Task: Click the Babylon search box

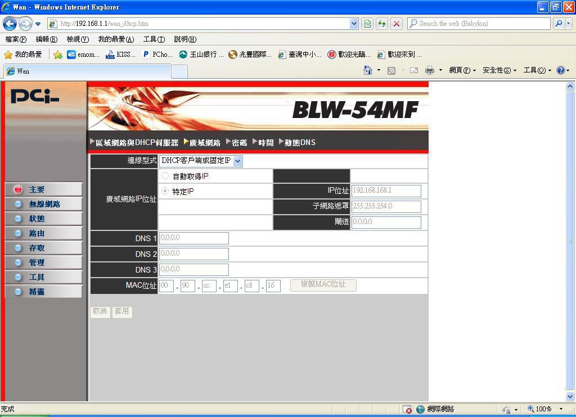Action: (x=479, y=24)
